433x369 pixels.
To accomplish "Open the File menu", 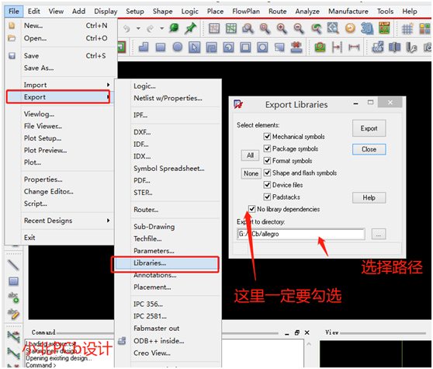I will pos(14,12).
